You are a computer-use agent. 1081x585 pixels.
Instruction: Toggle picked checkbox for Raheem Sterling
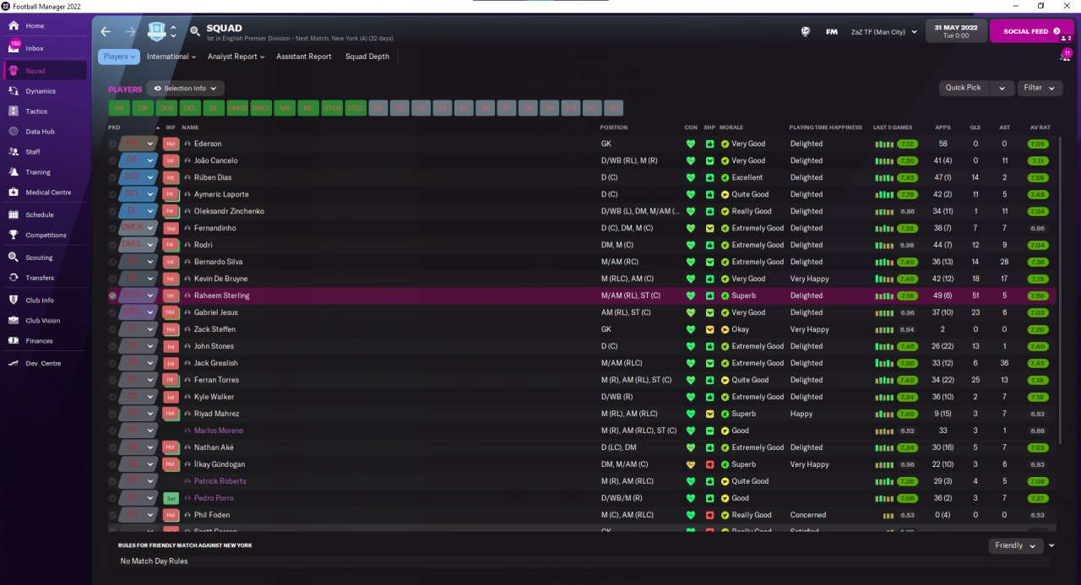pos(113,295)
